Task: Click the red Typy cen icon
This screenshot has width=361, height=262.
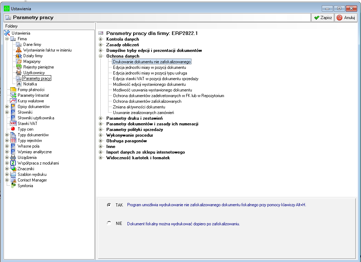Action: [x=13, y=129]
